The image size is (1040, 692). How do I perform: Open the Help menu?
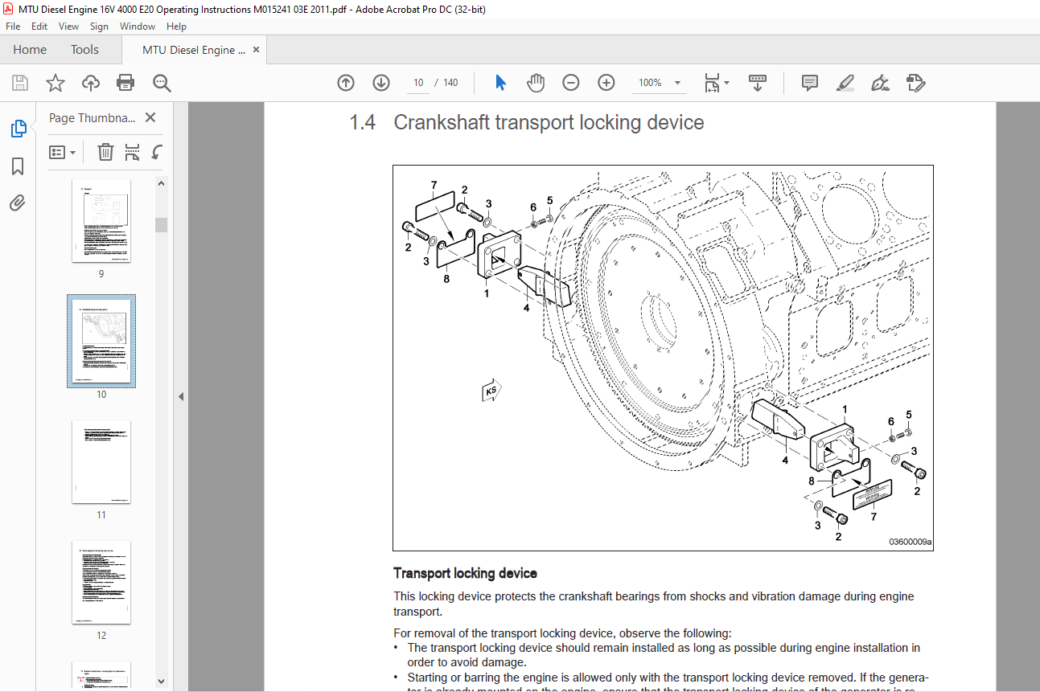pos(176,27)
